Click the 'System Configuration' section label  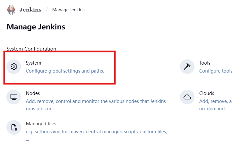[x=31, y=49]
